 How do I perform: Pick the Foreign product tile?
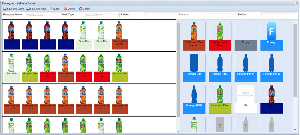tap(272, 36)
